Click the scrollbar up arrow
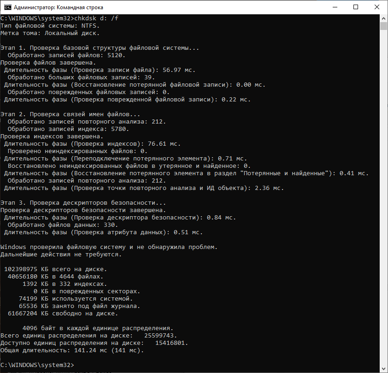This screenshot has height=373, width=388. coord(383,18)
